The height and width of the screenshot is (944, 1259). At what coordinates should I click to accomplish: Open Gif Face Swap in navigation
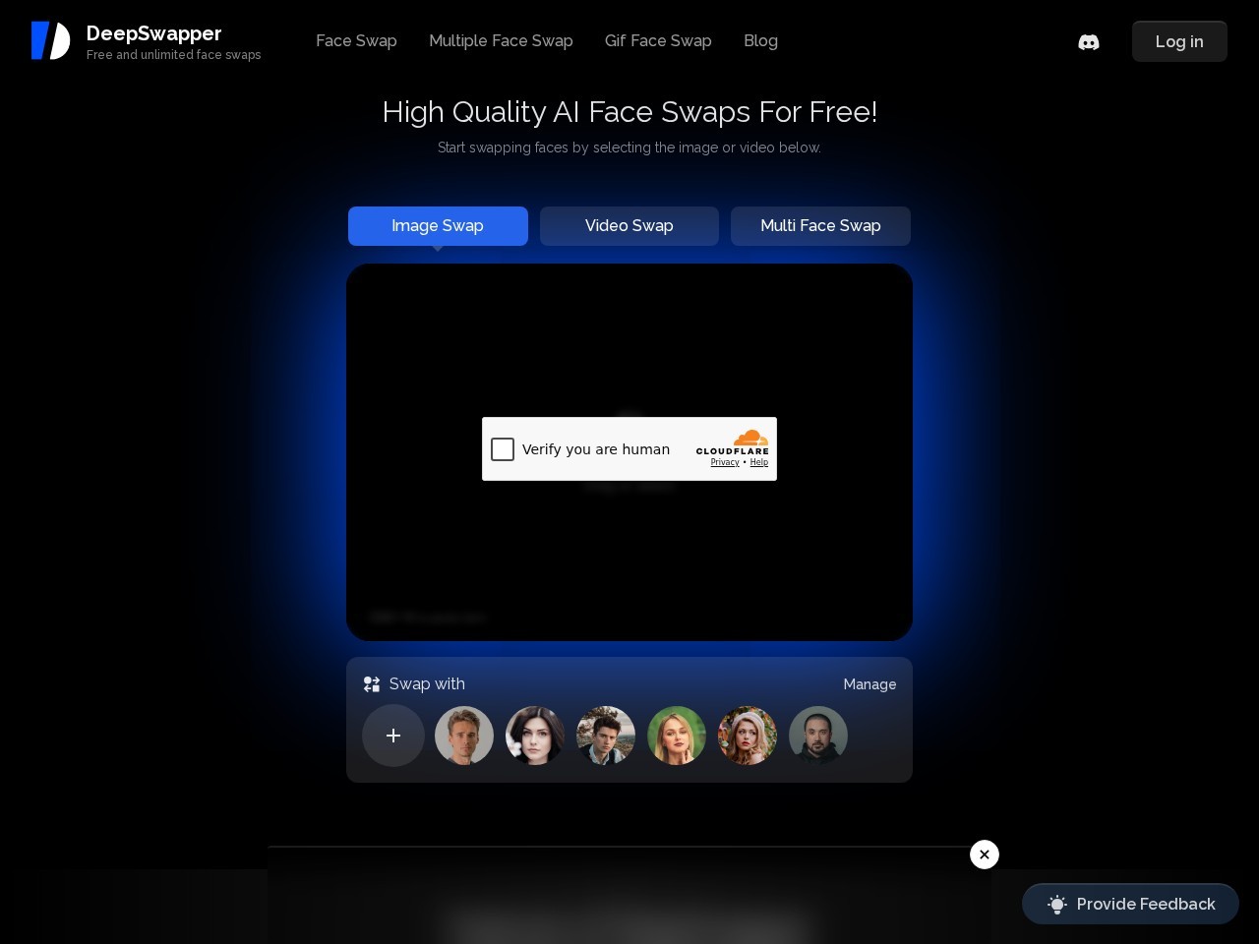click(658, 41)
